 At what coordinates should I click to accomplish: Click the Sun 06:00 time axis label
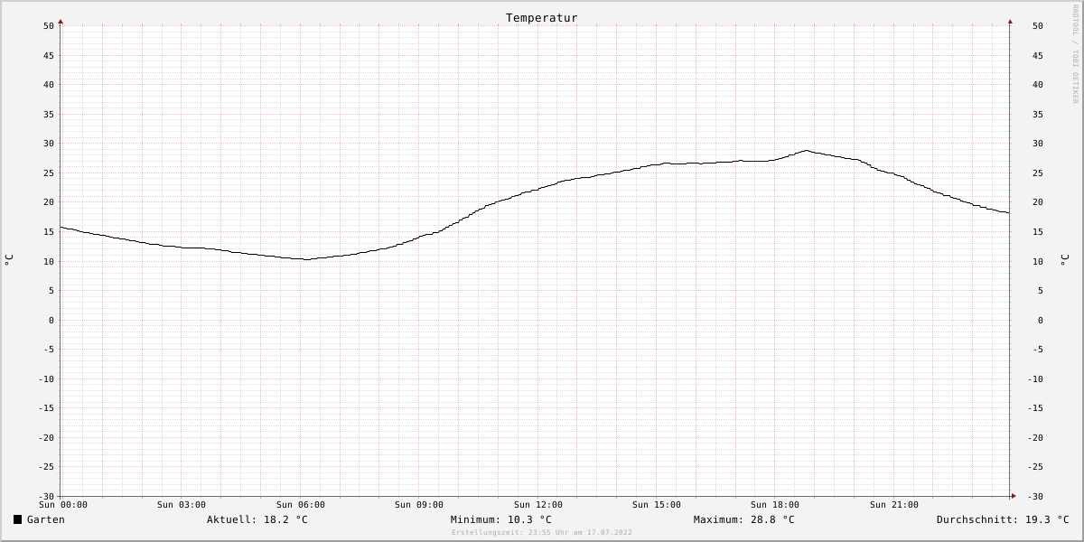[x=301, y=505]
